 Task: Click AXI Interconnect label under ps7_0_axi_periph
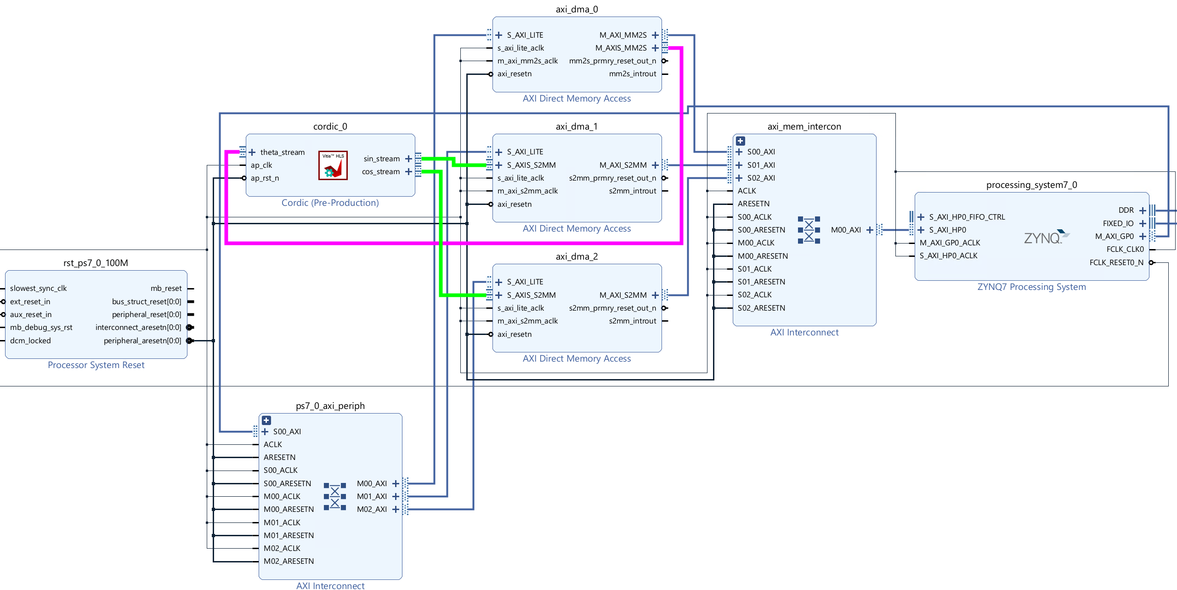(x=330, y=585)
